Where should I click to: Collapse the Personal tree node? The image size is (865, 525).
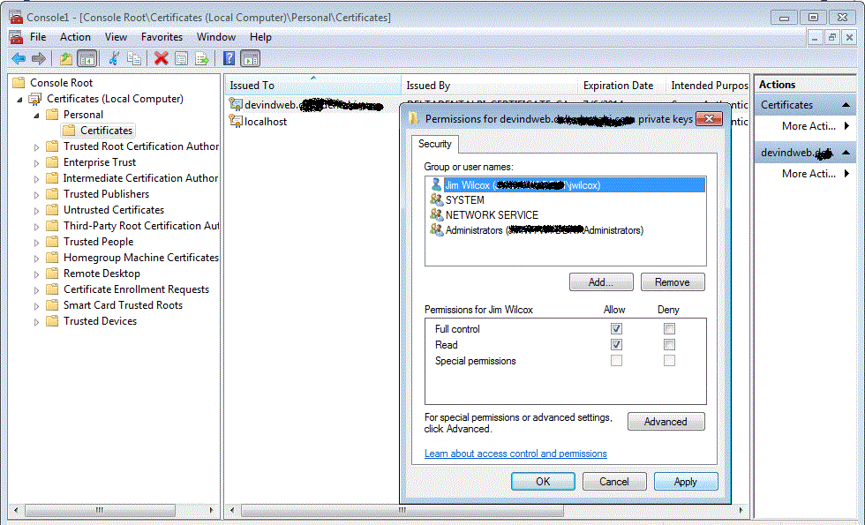click(x=36, y=116)
